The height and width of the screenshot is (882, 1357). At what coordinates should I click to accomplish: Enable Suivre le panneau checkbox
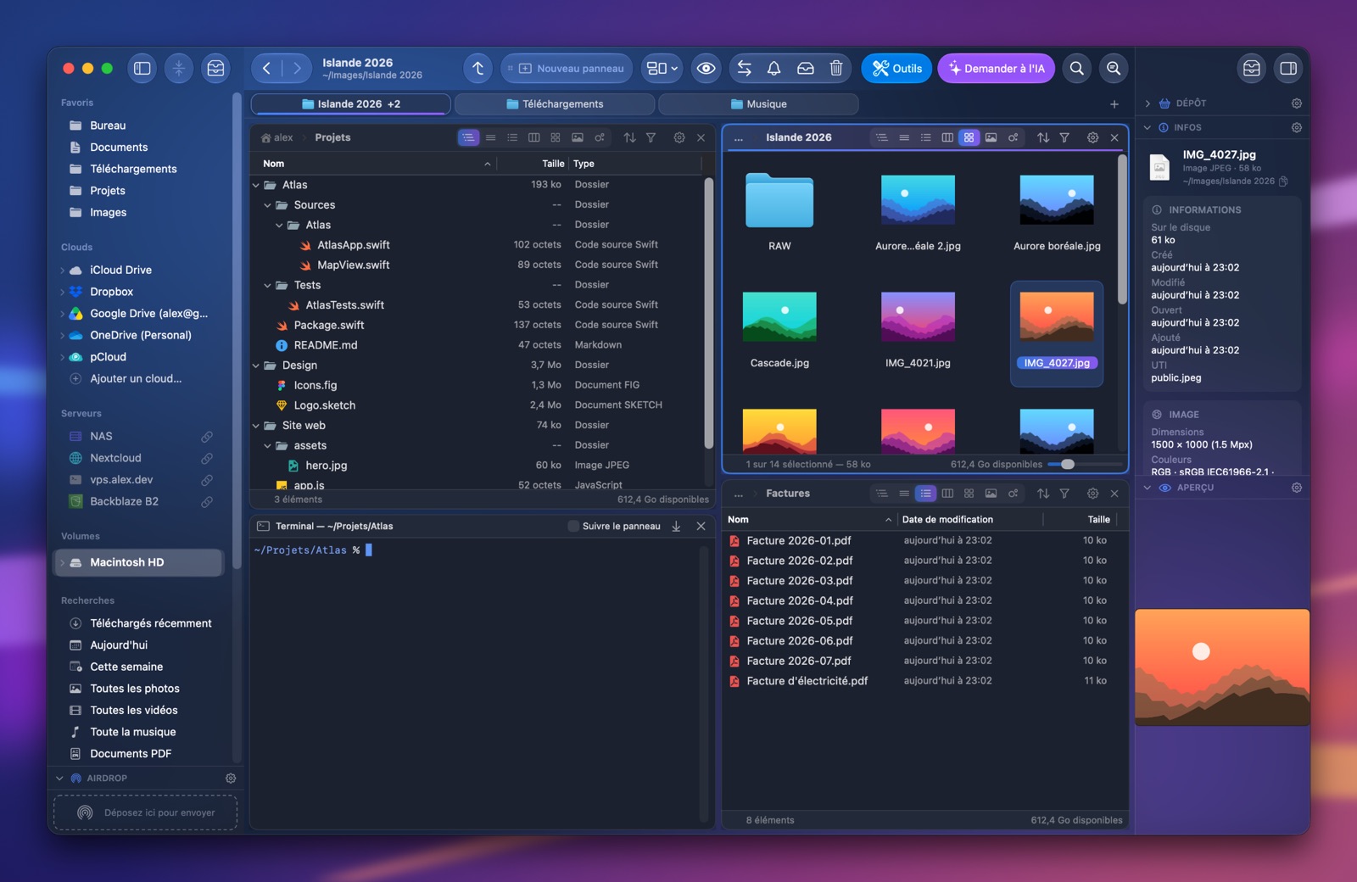point(573,526)
